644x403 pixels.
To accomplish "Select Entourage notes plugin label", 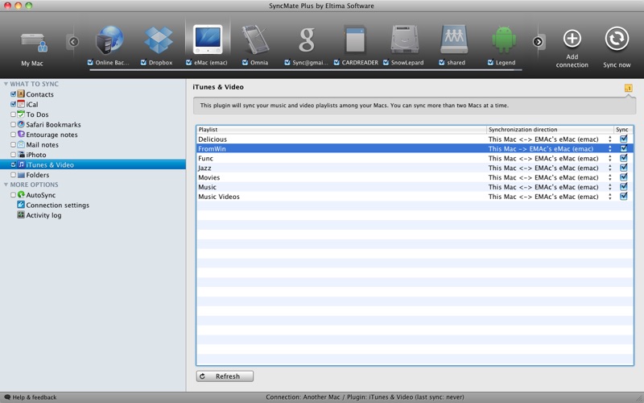I will [52, 135].
